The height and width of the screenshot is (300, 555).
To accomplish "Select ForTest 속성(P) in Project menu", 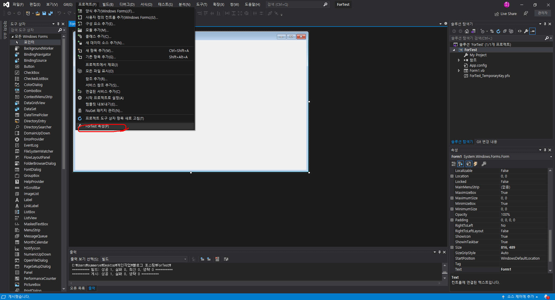I will (x=135, y=126).
